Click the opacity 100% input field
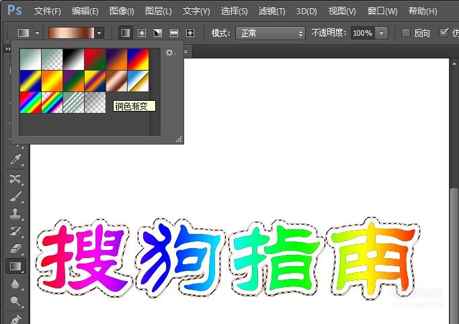This screenshot has width=459, height=324. click(363, 33)
